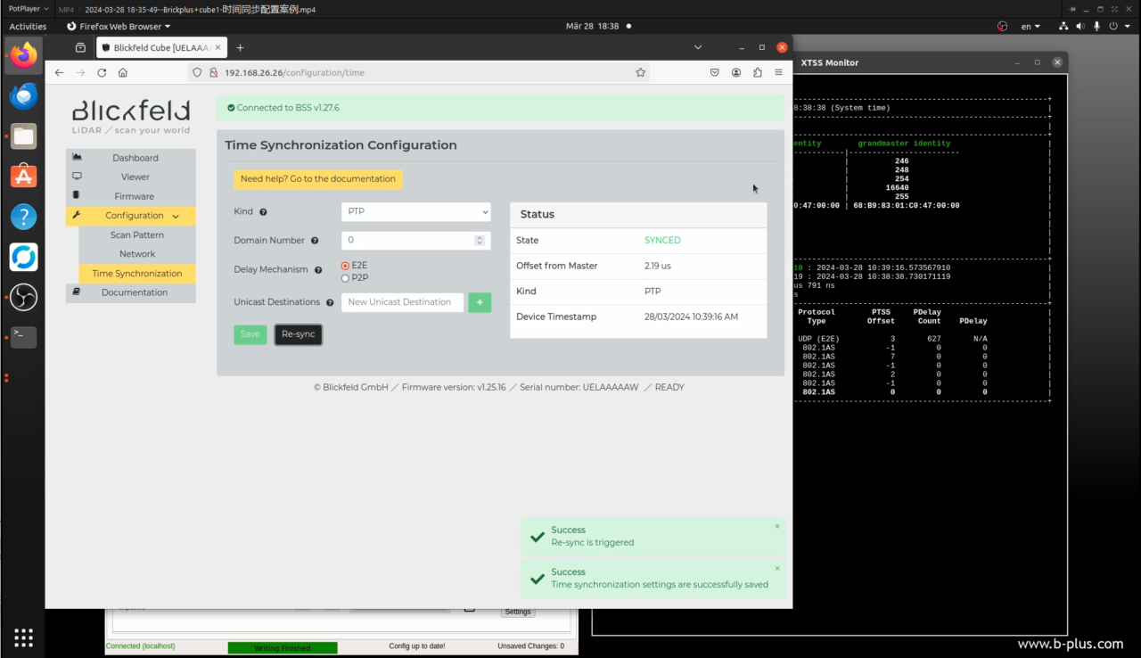Open the microphone tray icon
Image resolution: width=1141 pixels, height=658 pixels.
(x=1097, y=27)
